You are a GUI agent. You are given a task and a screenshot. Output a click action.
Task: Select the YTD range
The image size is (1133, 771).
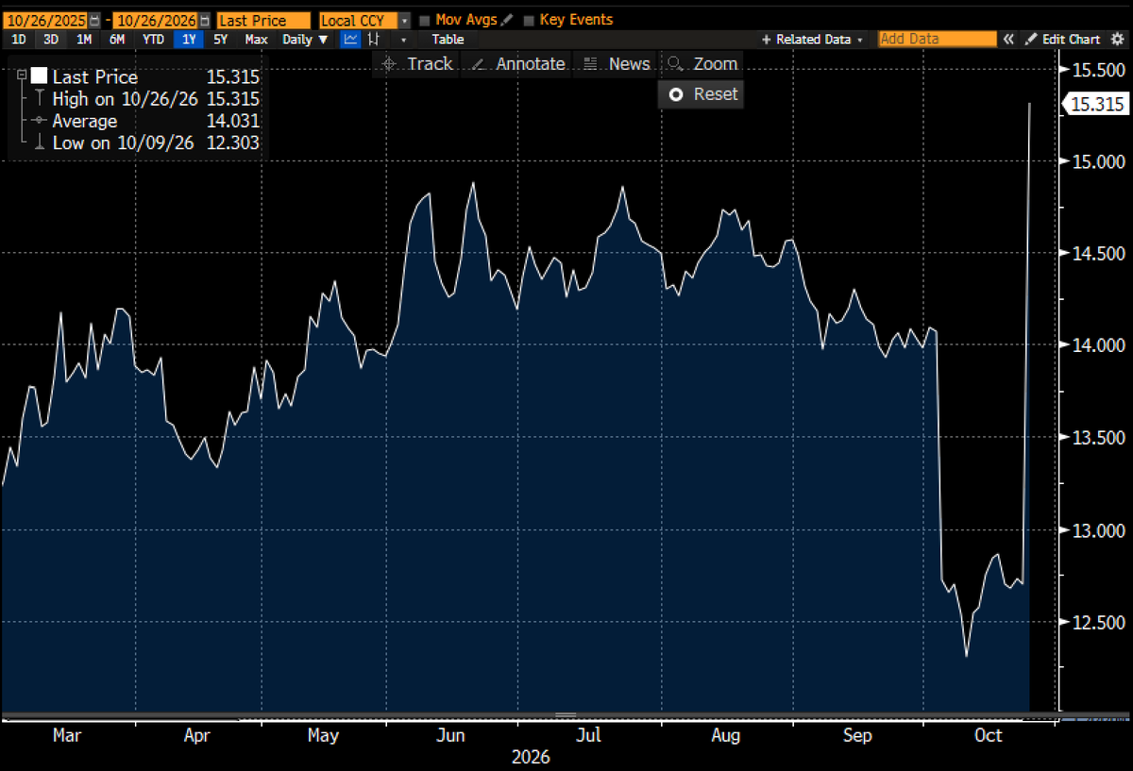coord(153,40)
